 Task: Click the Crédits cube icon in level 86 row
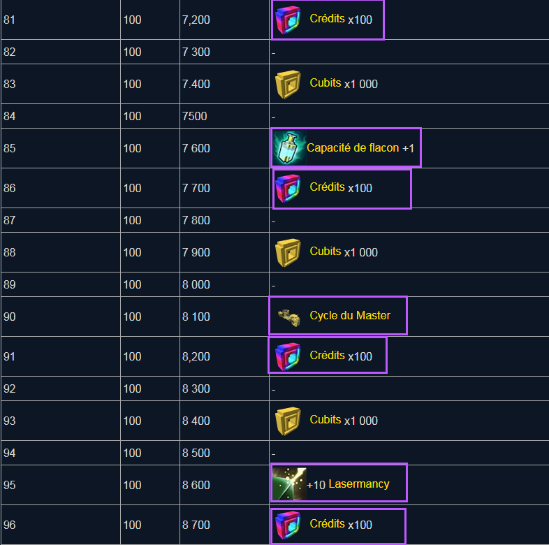(287, 188)
